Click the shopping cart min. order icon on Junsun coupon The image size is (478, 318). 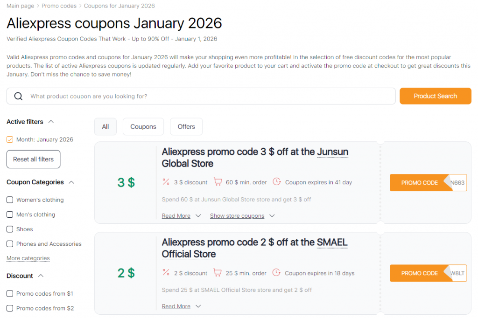(218, 182)
